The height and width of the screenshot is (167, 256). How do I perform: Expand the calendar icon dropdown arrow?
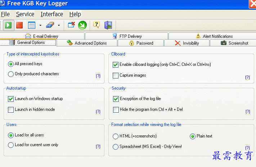40,25
